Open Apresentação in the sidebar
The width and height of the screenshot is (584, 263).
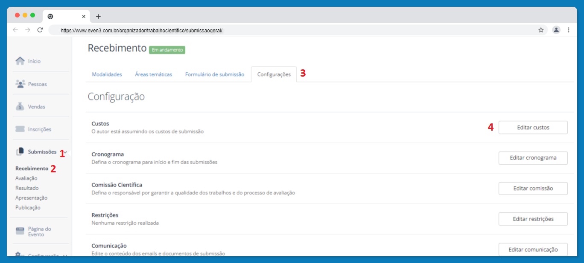(31, 198)
